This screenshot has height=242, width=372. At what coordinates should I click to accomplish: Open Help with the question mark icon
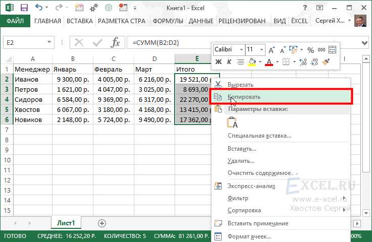tap(305, 8)
